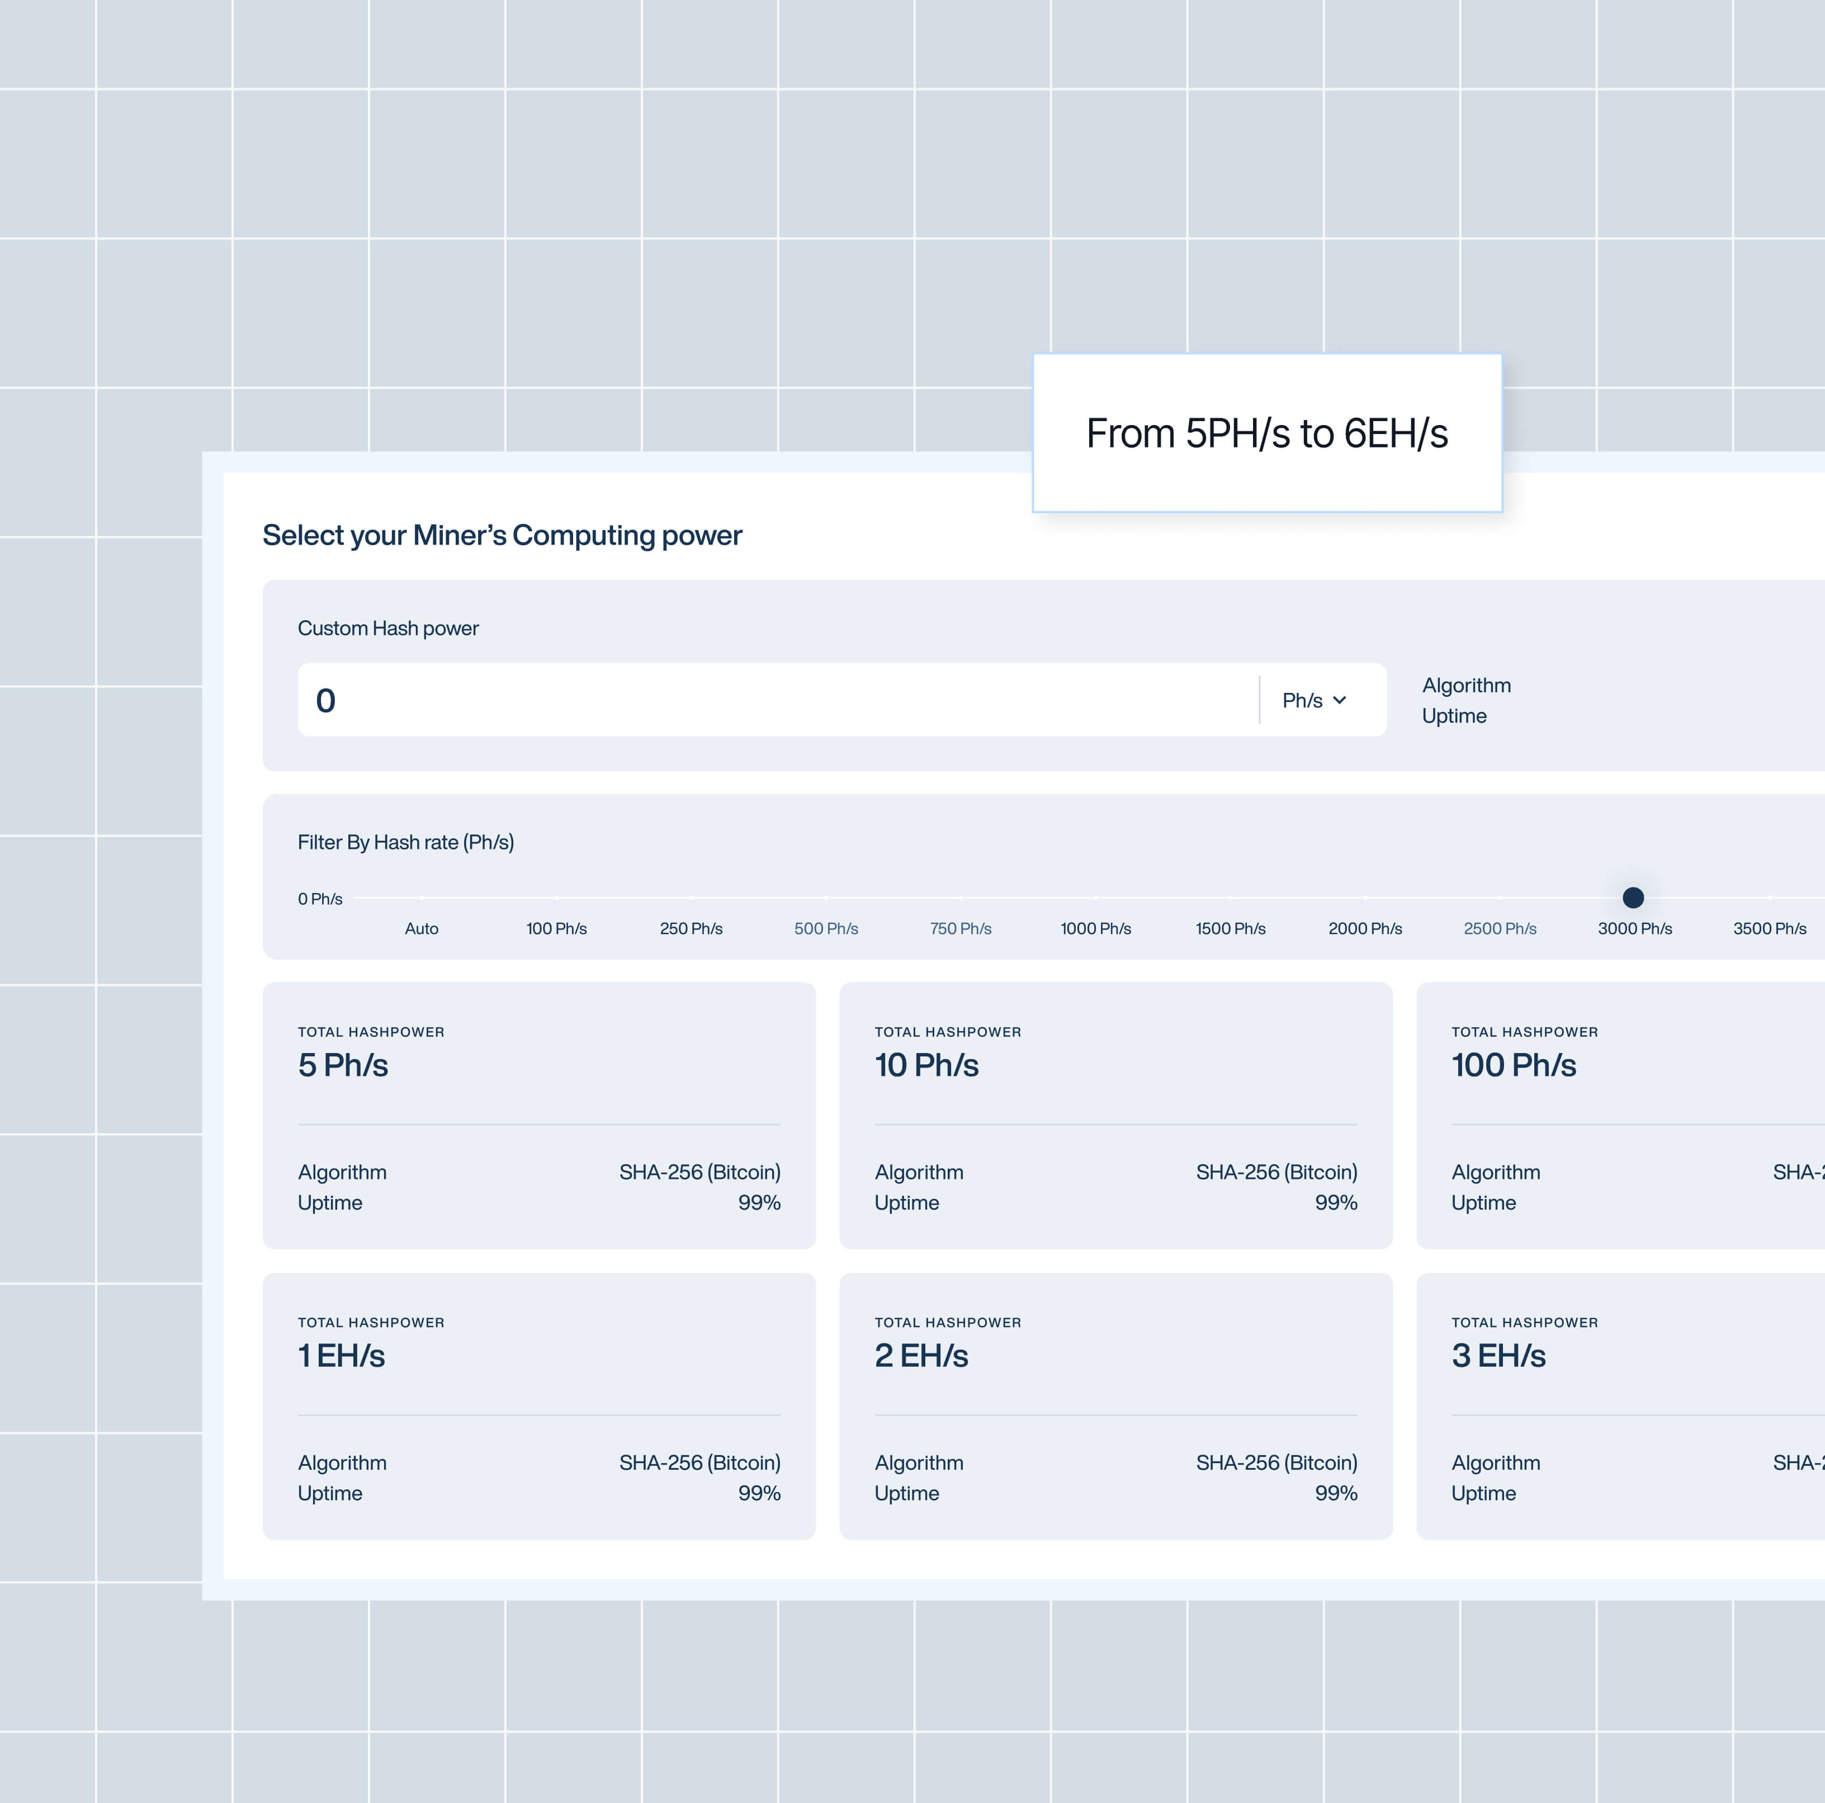Select the 2 EH/s hashpower card
Image resolution: width=1825 pixels, height=1803 pixels.
(1115, 1406)
